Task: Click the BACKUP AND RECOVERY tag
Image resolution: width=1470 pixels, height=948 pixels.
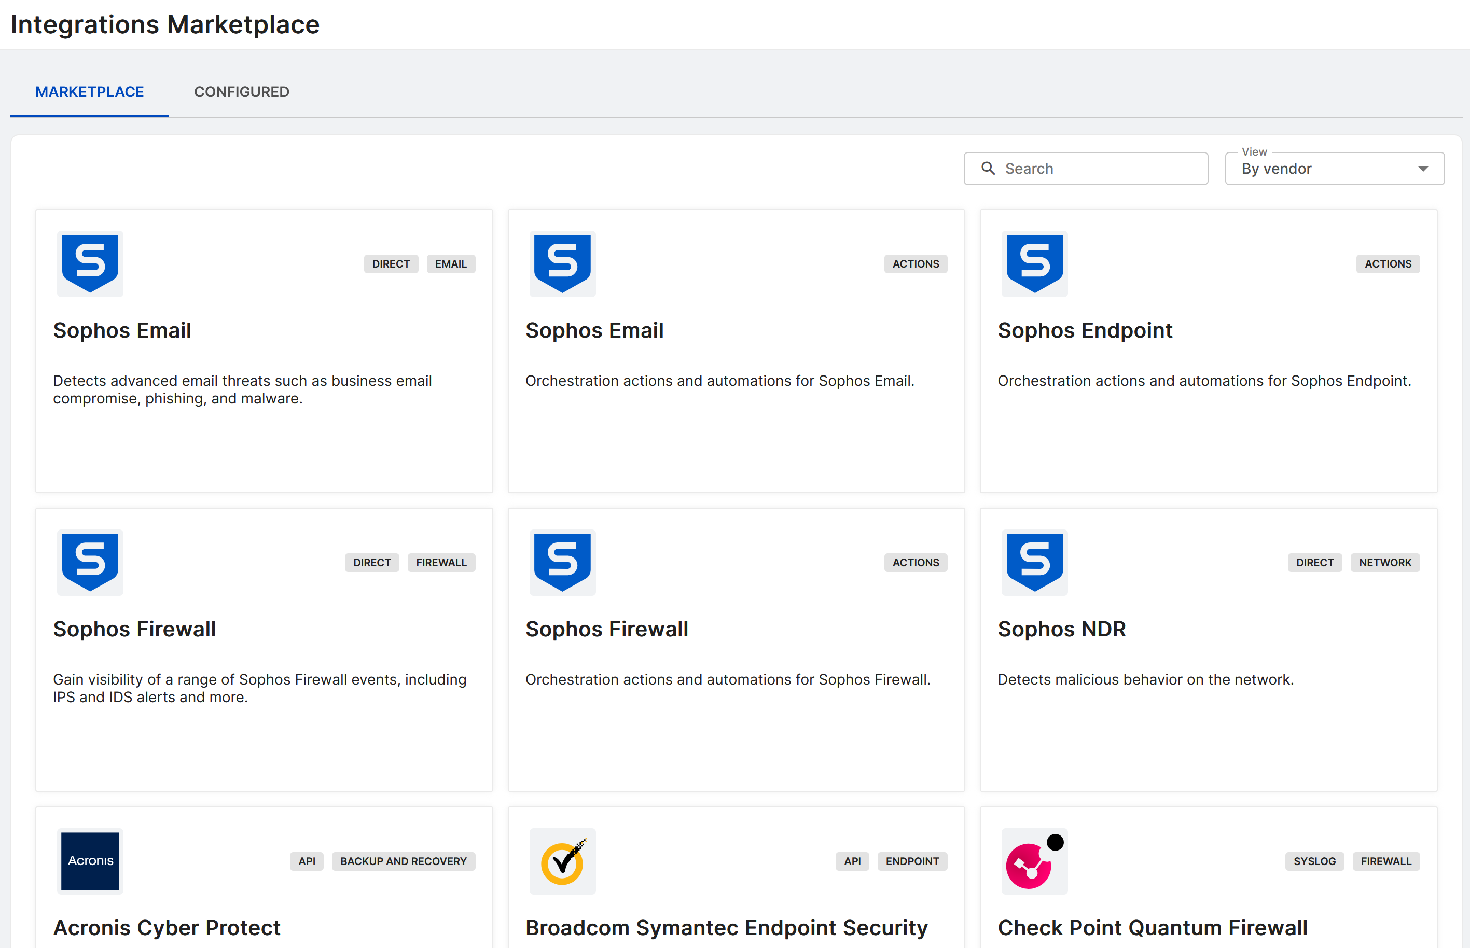Action: [403, 860]
